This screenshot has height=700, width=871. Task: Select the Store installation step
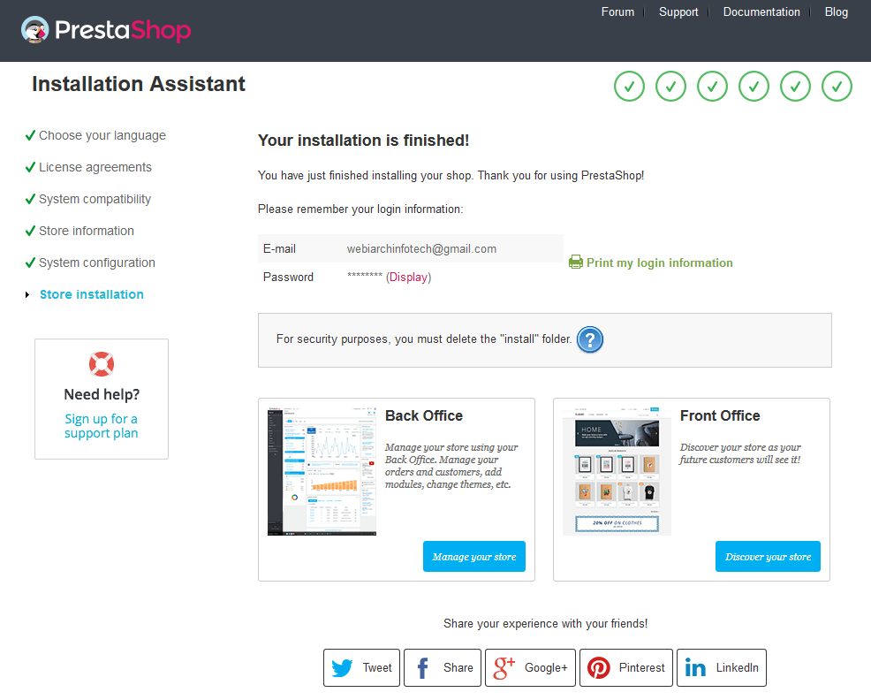pos(92,294)
